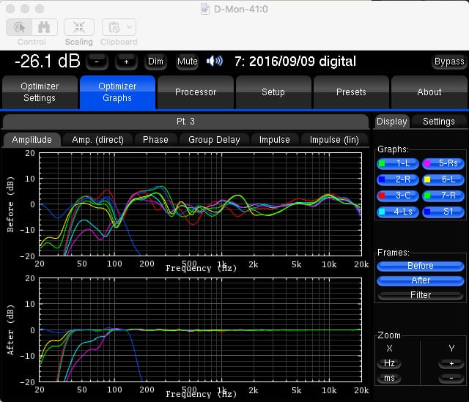Click the speaker volume icon
This screenshot has width=469, height=402.
pos(215,62)
